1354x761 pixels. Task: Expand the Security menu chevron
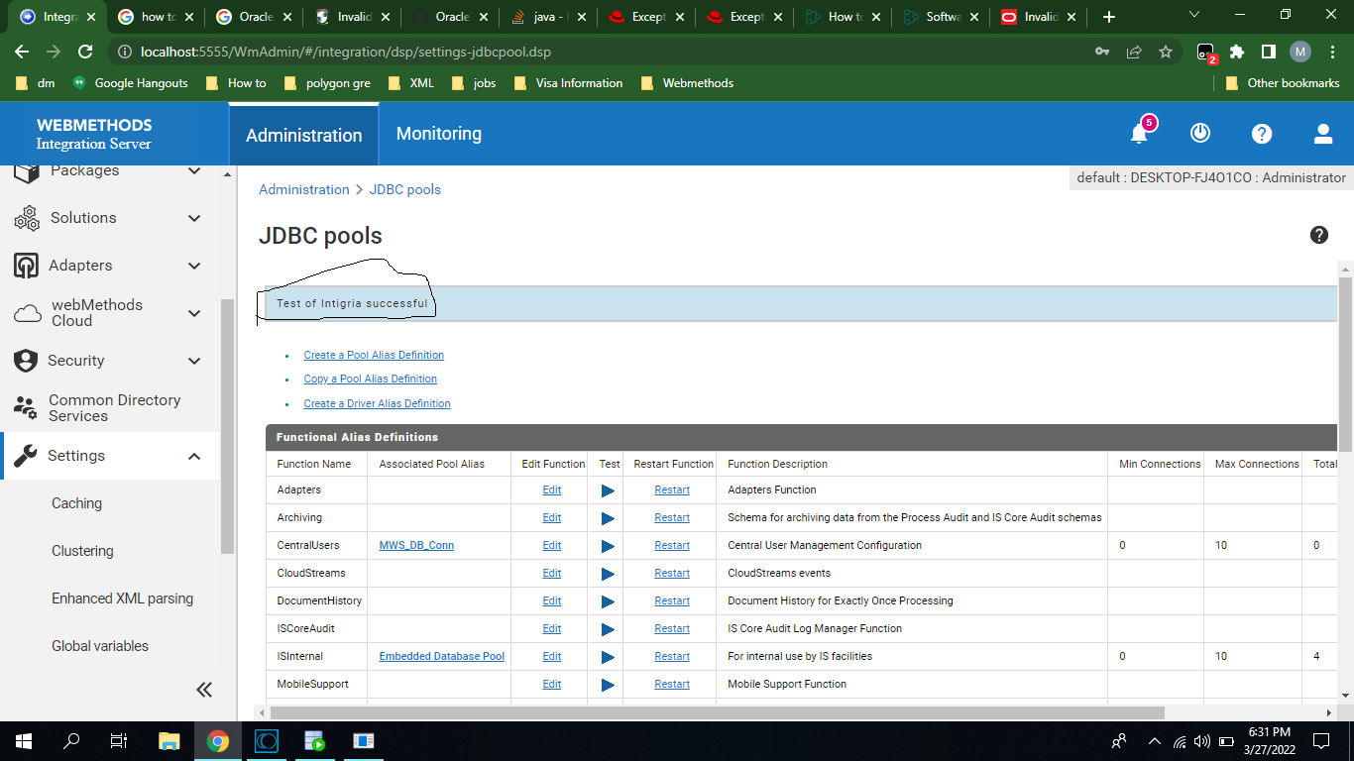click(x=194, y=361)
